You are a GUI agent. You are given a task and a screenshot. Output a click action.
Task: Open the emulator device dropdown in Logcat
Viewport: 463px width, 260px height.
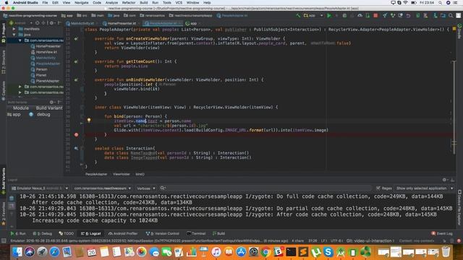click(40, 188)
